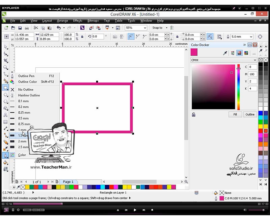Click the Outline button in Color Docker
The height and width of the screenshot is (220, 270).
[250, 114]
